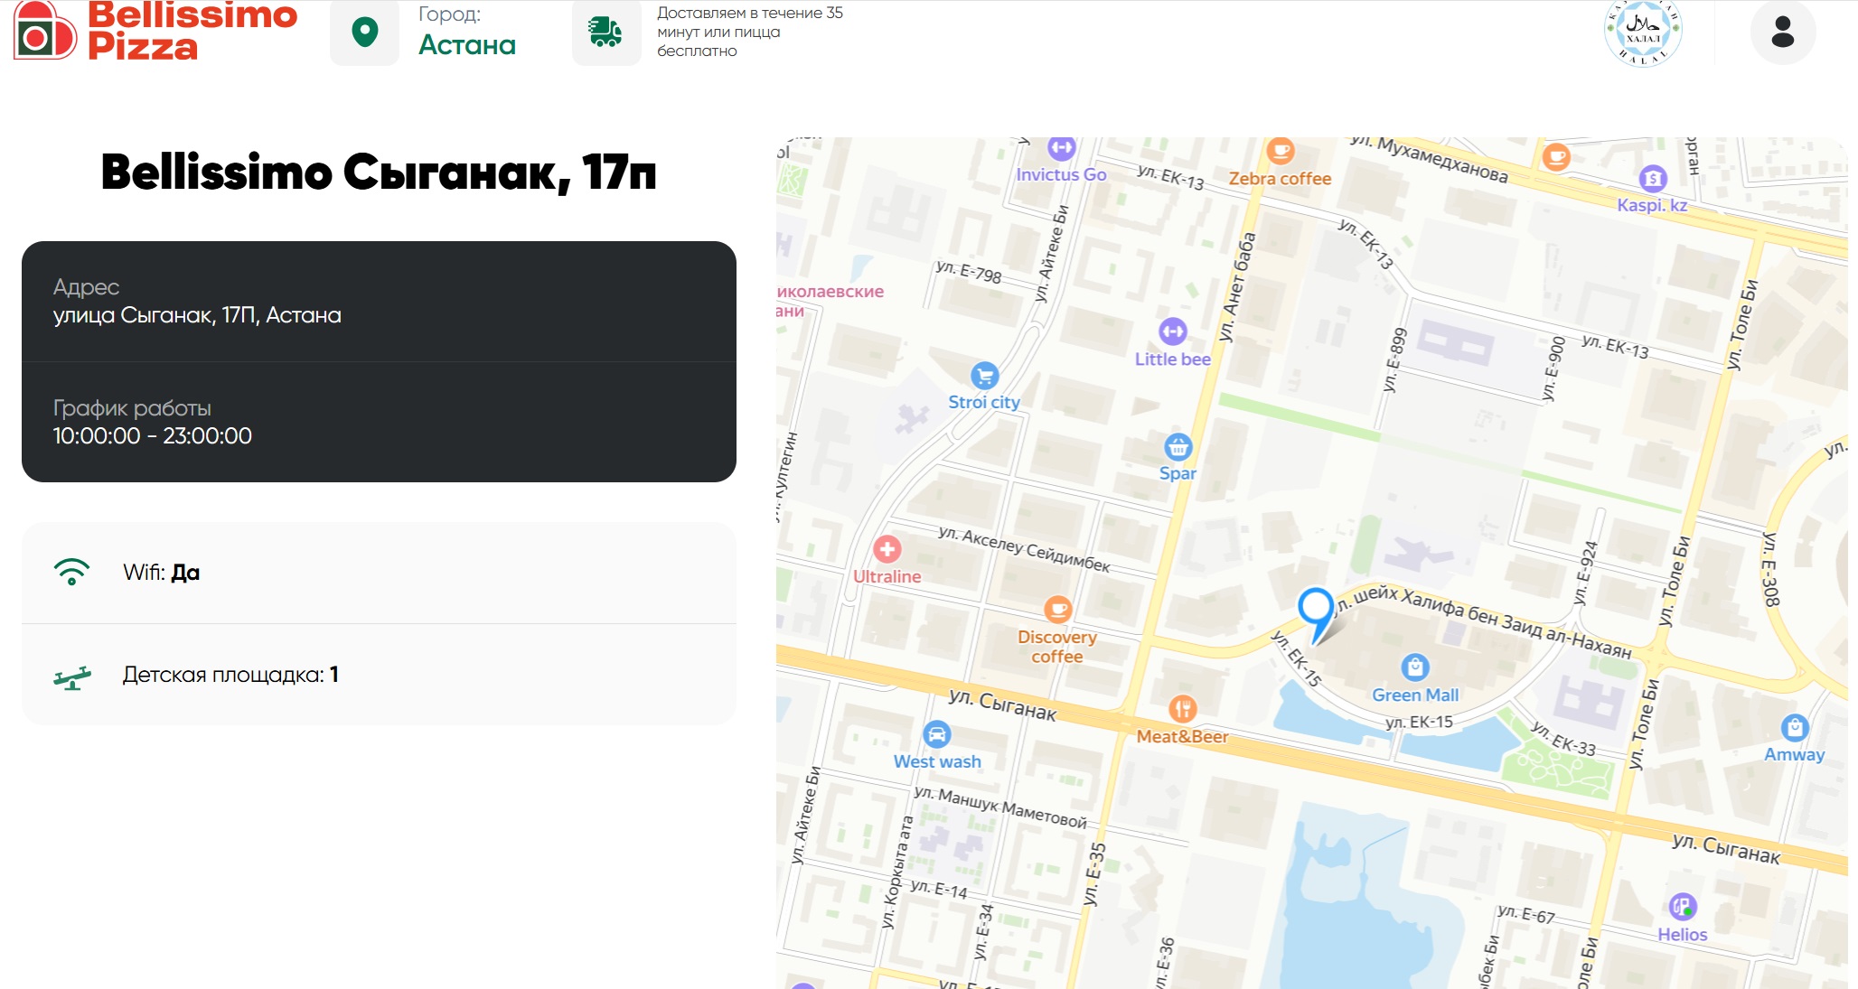This screenshot has width=1858, height=989.
Task: Select Helios fuel station marker
Action: 1683,906
